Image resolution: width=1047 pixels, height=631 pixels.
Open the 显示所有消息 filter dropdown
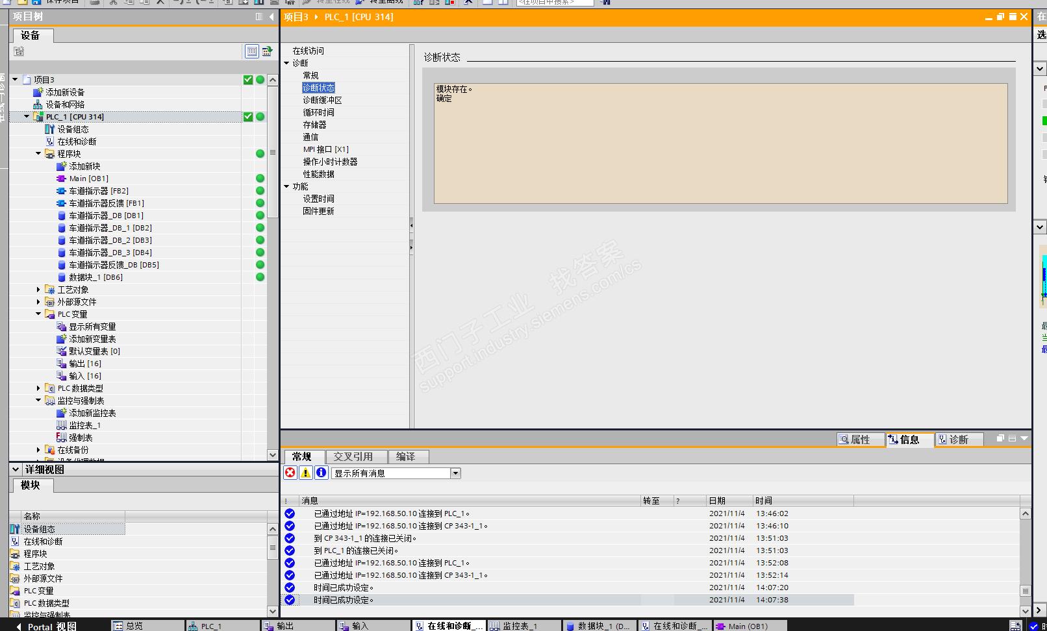[x=455, y=473]
